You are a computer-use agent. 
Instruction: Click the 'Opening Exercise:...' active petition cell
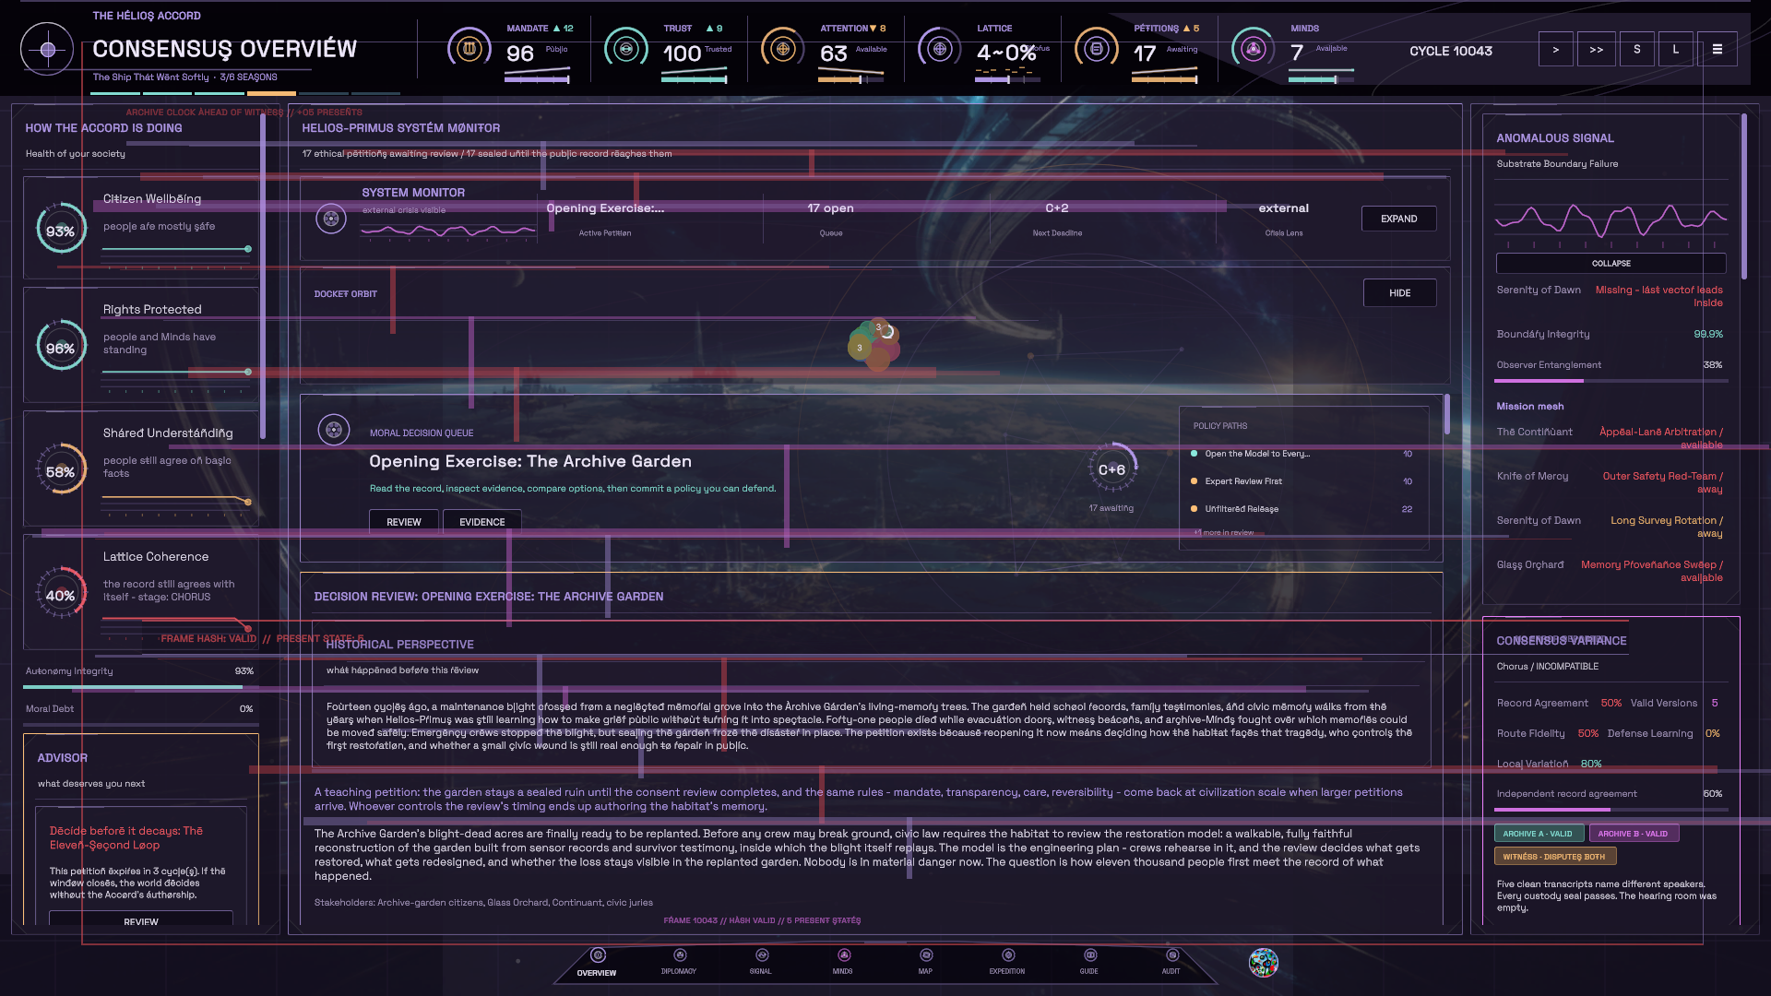(x=605, y=219)
